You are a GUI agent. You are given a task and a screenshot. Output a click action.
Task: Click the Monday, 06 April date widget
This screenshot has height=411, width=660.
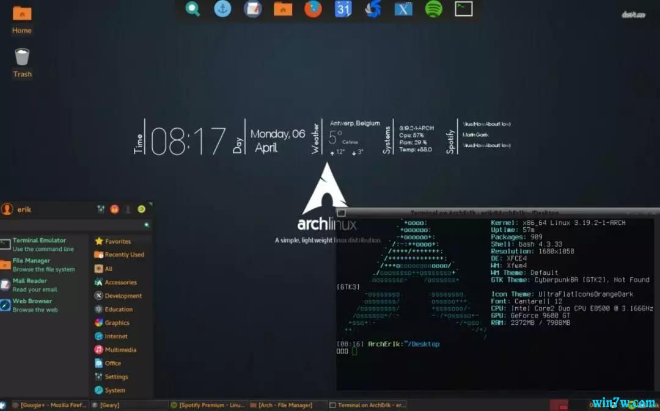[277, 140]
